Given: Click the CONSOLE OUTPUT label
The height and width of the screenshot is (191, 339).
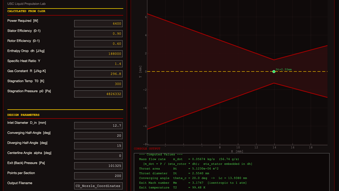Looking at the screenshot, I should click(147, 148).
